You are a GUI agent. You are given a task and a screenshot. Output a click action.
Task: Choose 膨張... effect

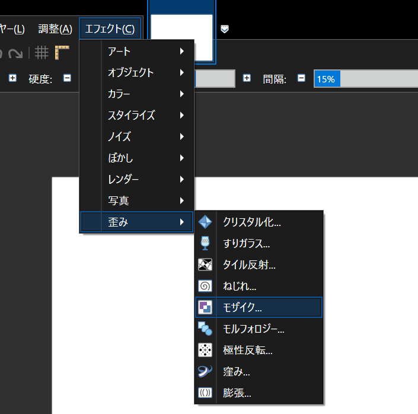[259, 393]
